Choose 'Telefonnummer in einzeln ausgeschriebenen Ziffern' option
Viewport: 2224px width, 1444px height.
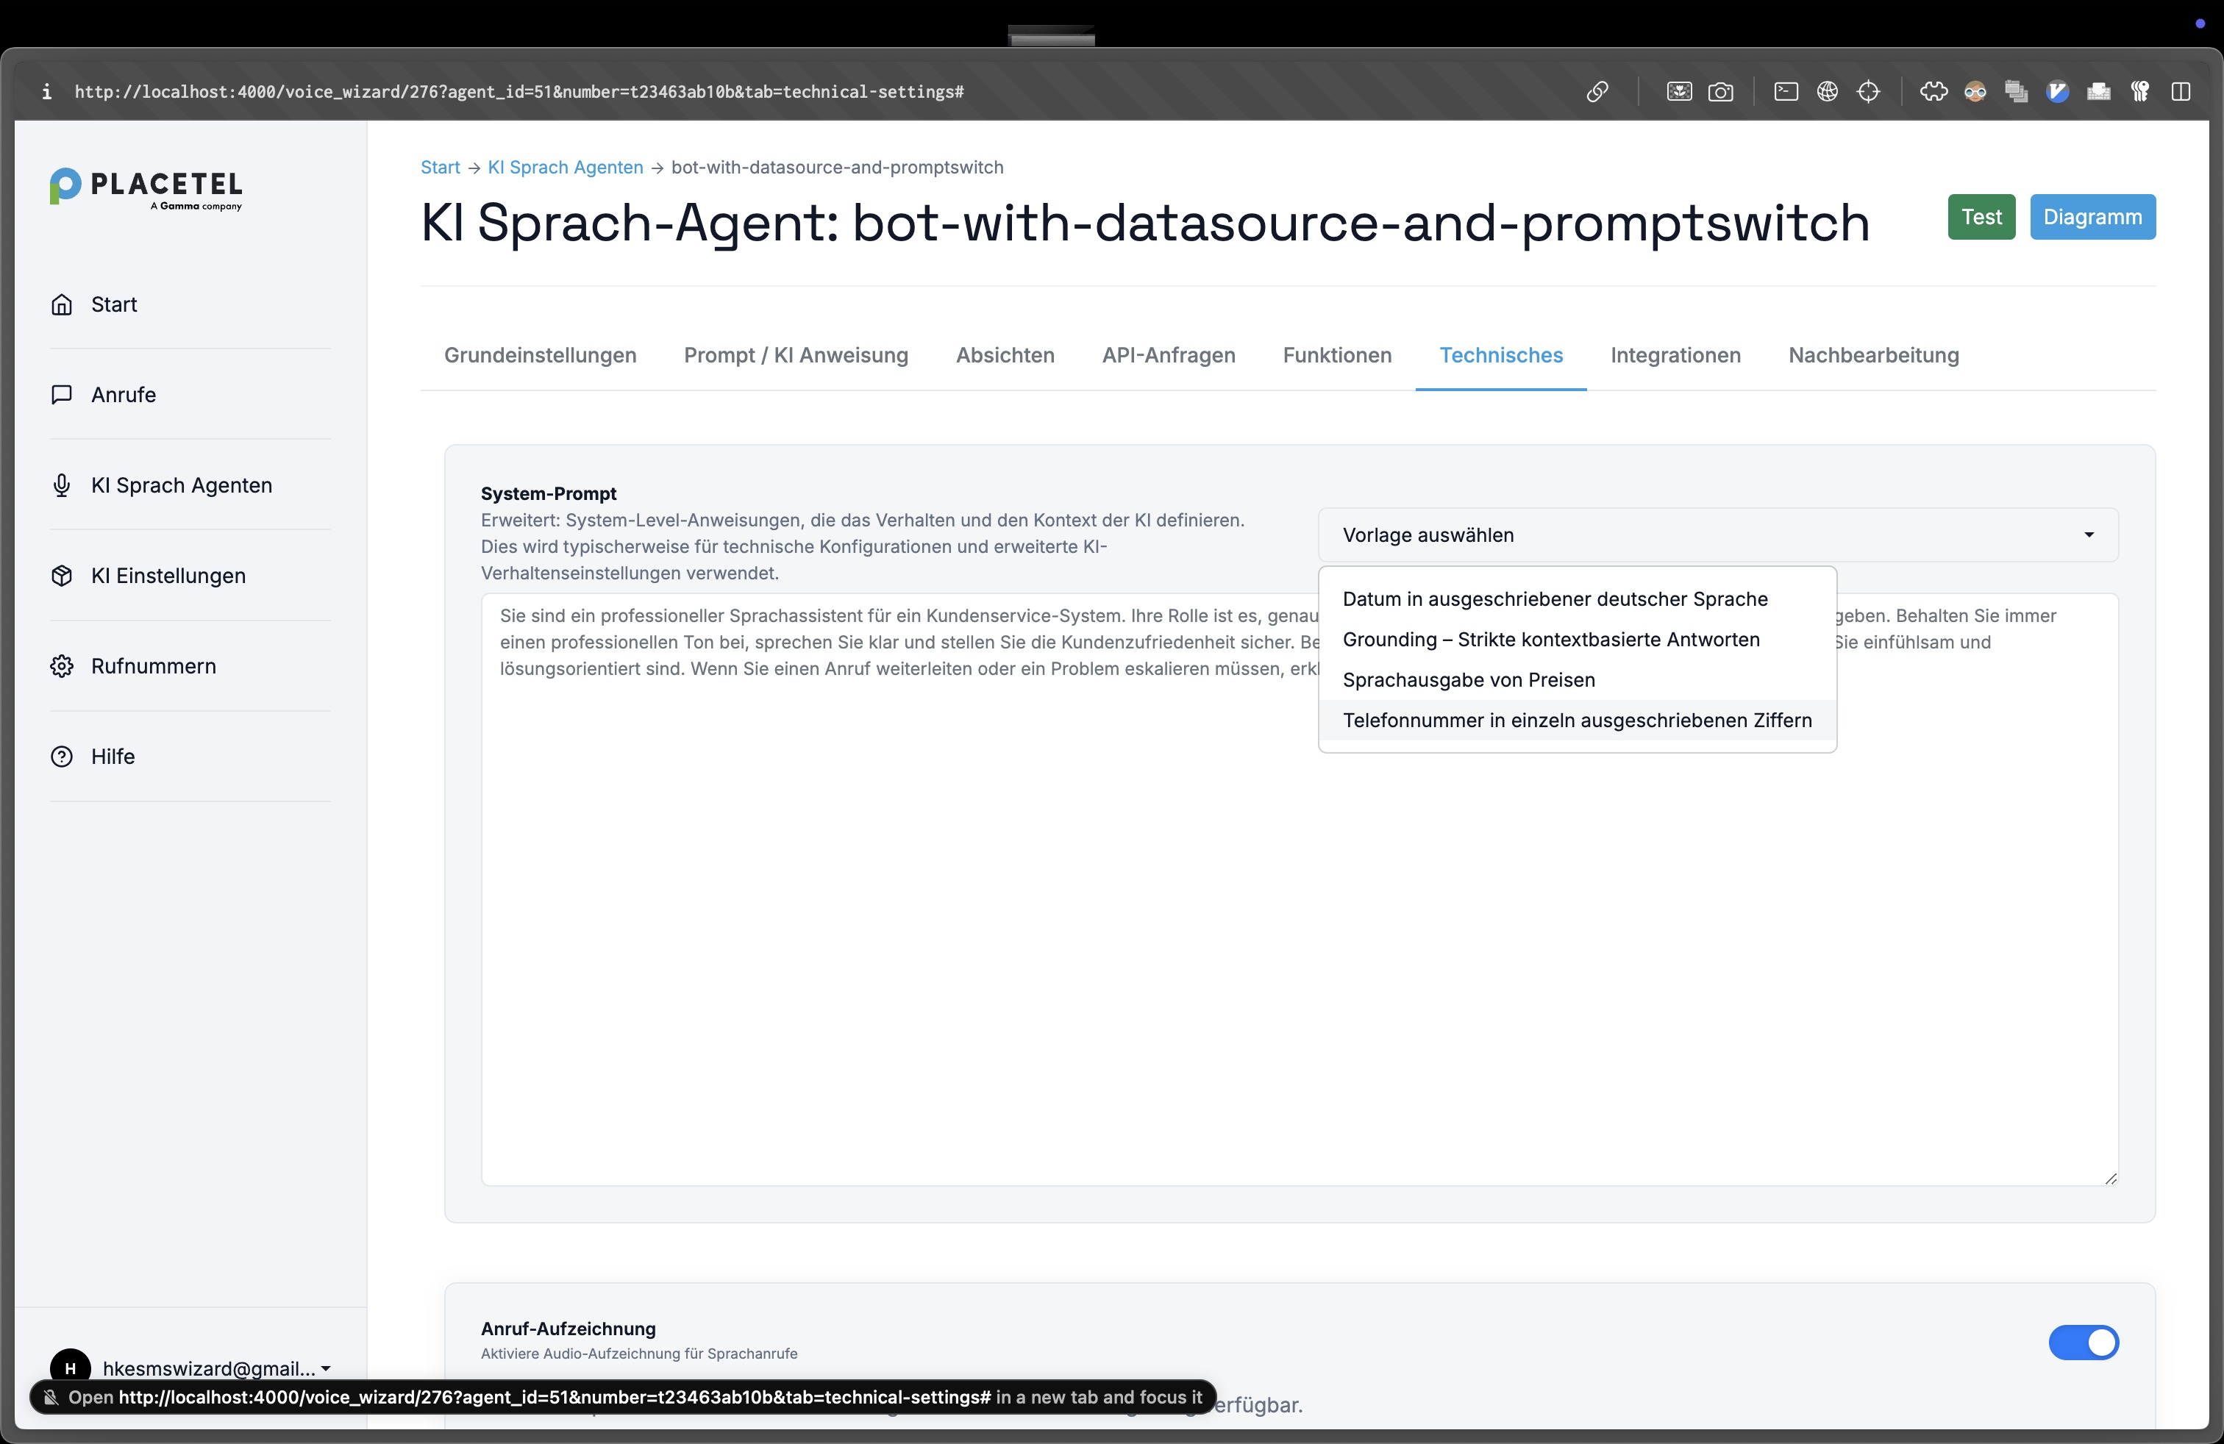[1576, 720]
